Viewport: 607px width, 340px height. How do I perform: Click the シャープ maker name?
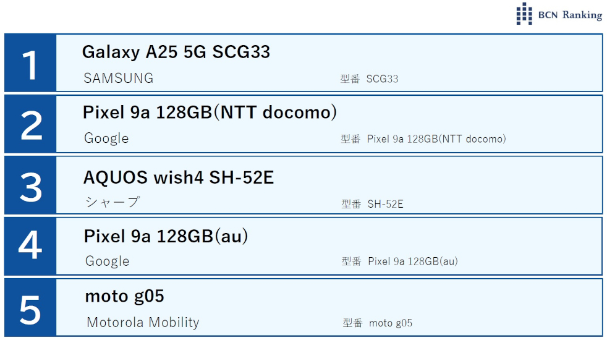point(112,202)
